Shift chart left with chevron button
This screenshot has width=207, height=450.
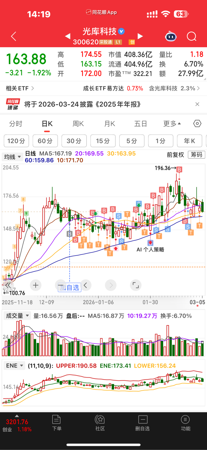pyautogui.click(x=86, y=285)
